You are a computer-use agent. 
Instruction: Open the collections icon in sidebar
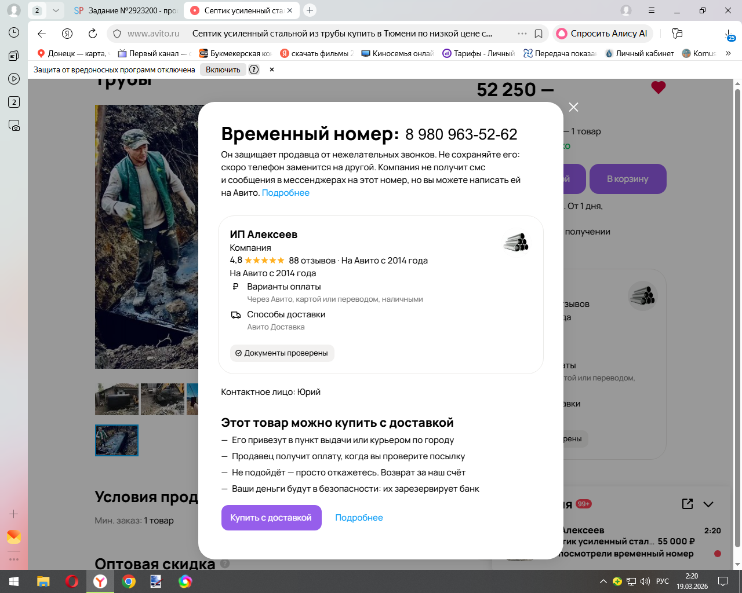(14, 56)
